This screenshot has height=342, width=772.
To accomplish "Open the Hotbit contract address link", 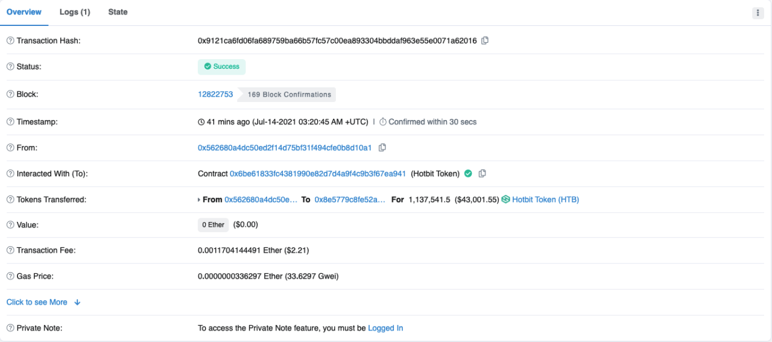I will [x=318, y=174].
